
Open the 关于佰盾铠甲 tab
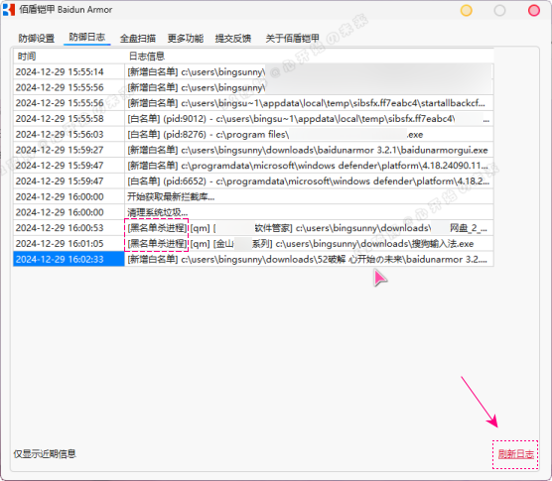pyautogui.click(x=293, y=38)
